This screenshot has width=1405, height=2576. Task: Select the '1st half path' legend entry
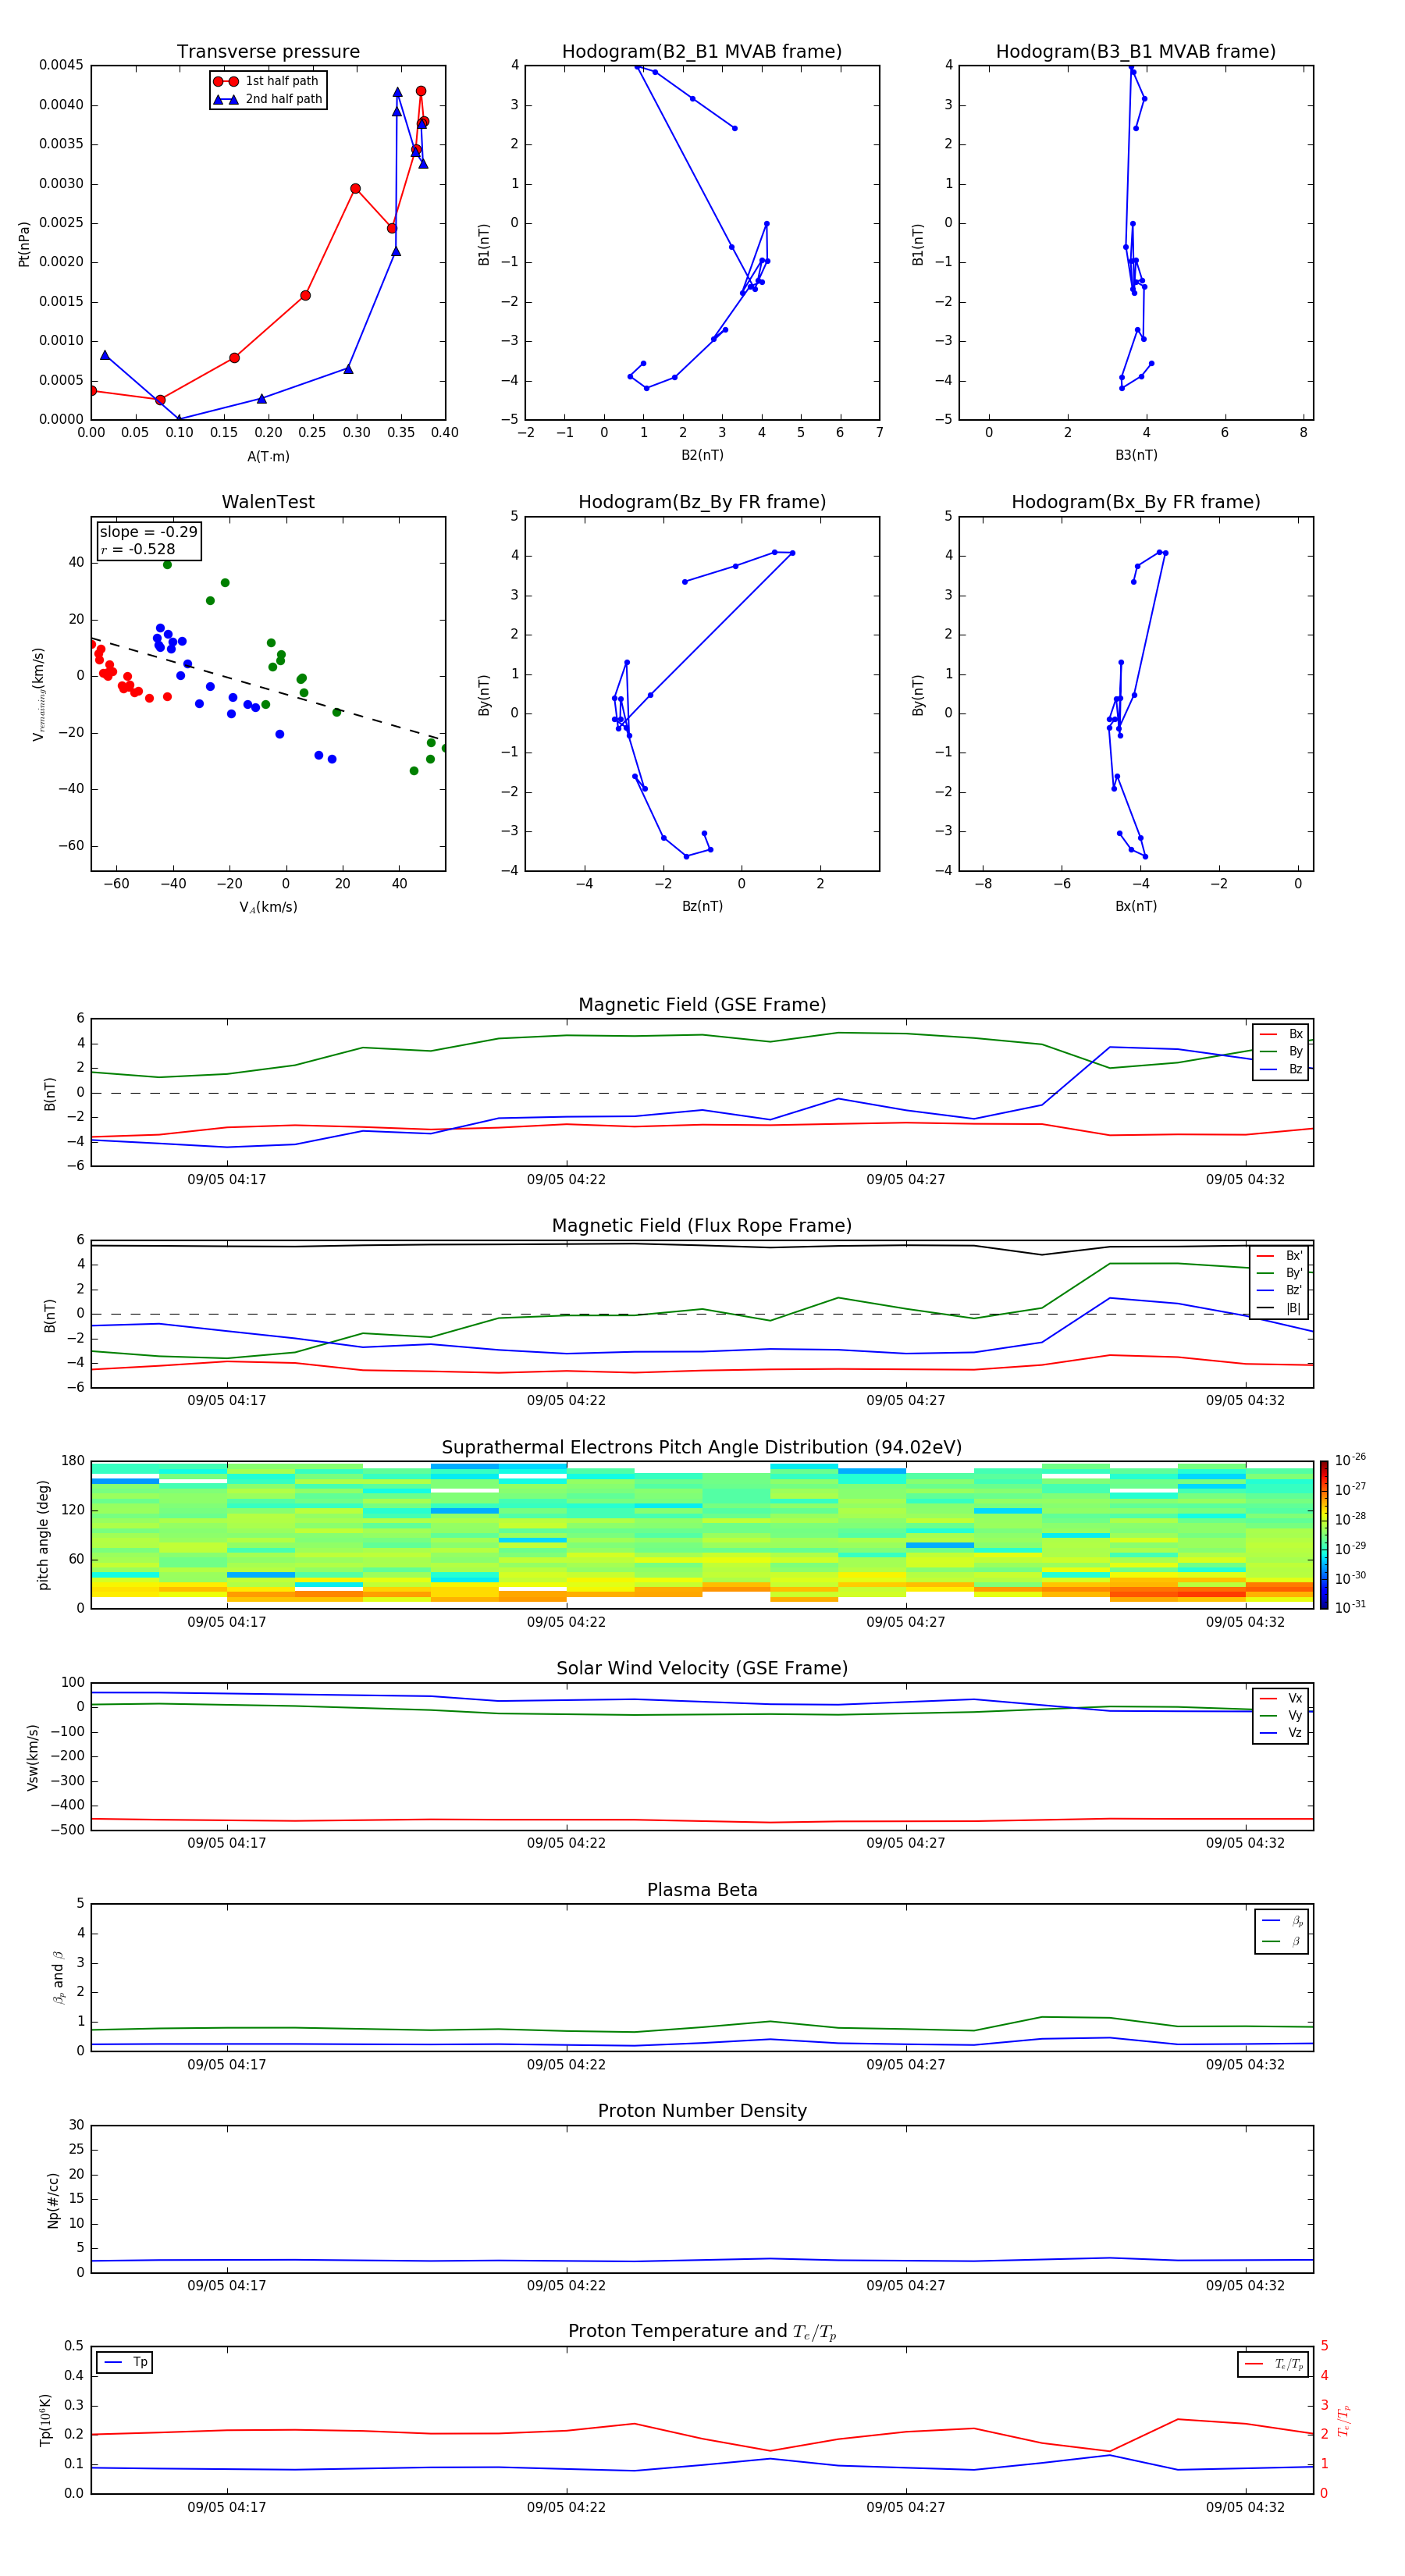click(x=266, y=81)
